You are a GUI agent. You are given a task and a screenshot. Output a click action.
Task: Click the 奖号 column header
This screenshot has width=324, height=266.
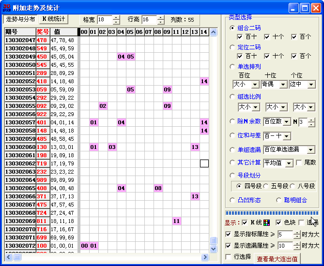coord(43,32)
